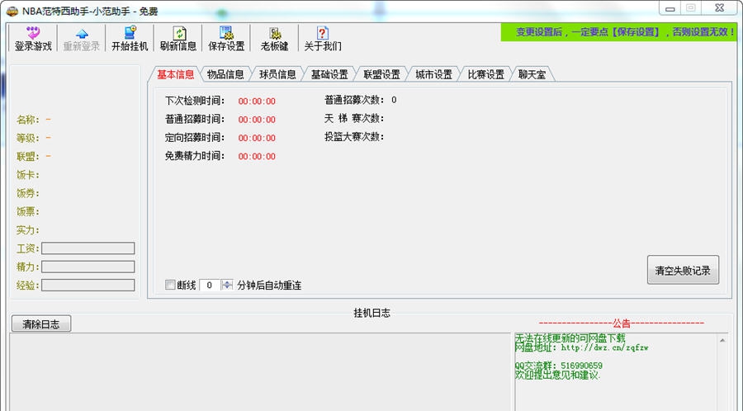Click the 定向招募时间 00:00:00 value
This screenshot has width=743, height=411.
point(257,139)
